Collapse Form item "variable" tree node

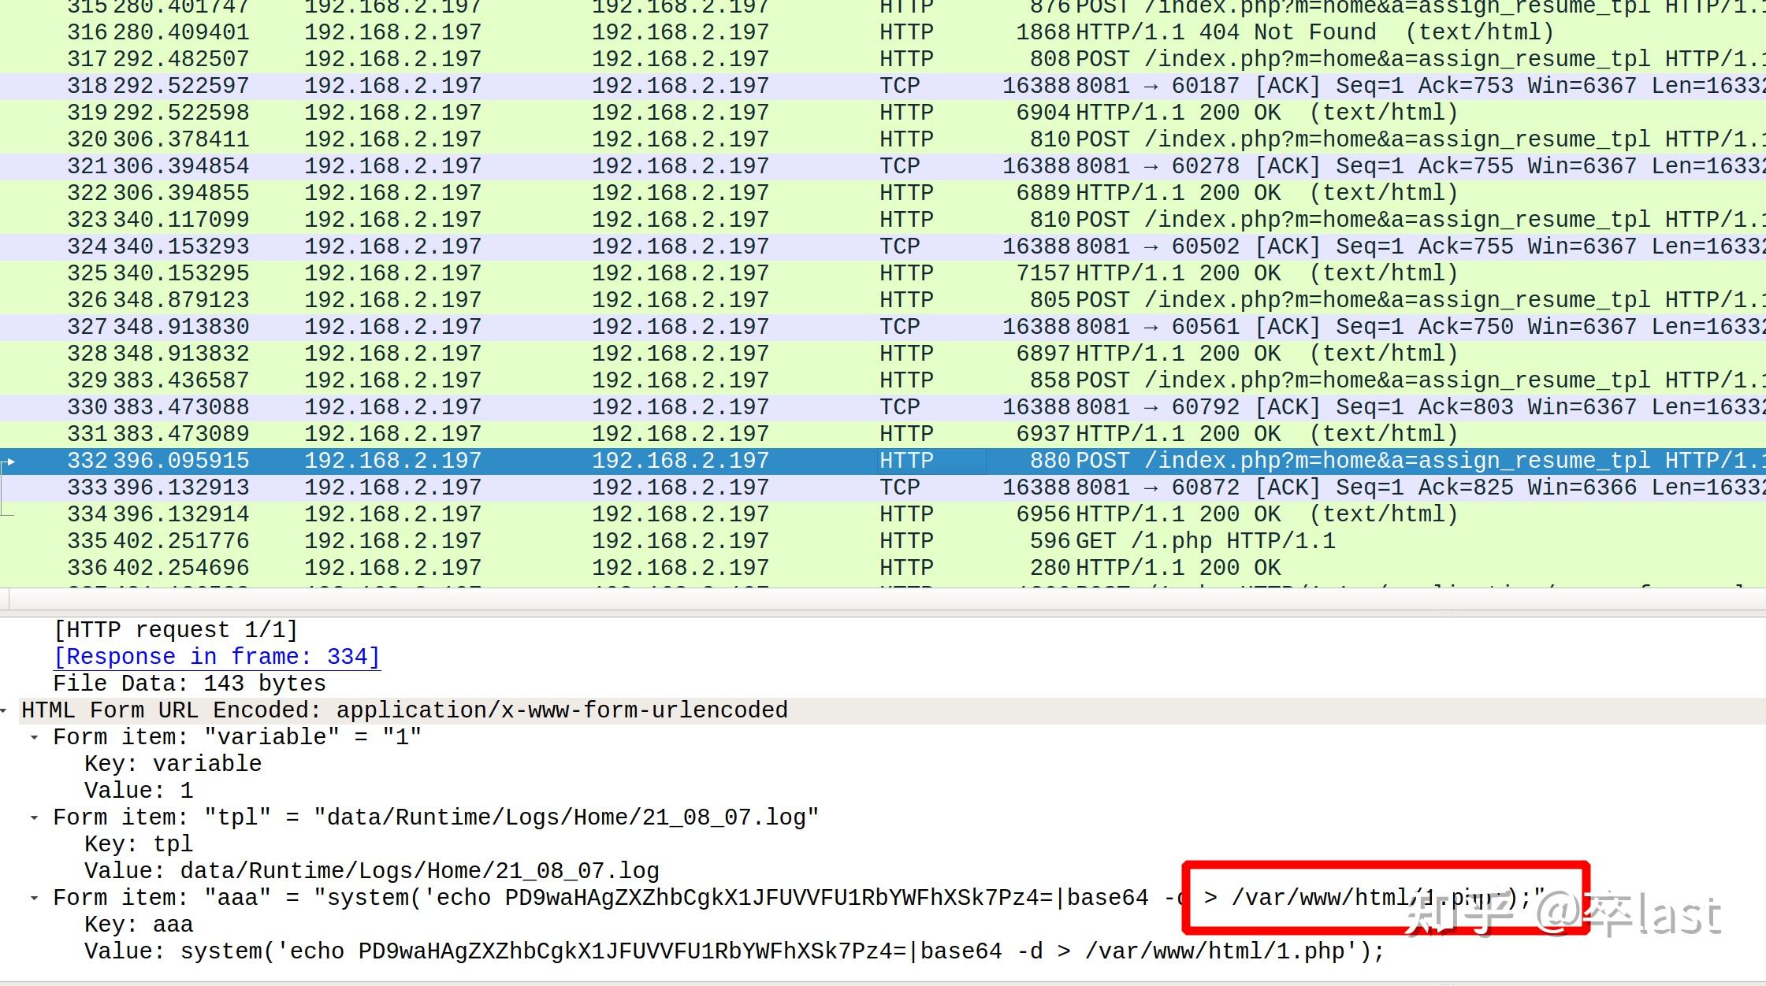(x=35, y=738)
